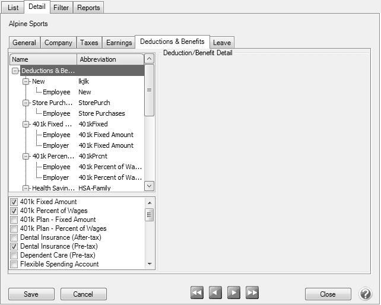The height and width of the screenshot is (305, 381).
Task: Uncheck the 401k Fixed Amount checkbox
Action: tap(14, 202)
